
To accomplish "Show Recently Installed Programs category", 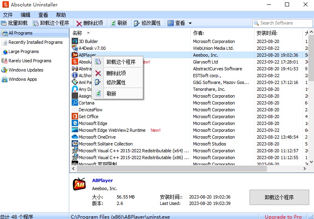I will pos(35,42).
